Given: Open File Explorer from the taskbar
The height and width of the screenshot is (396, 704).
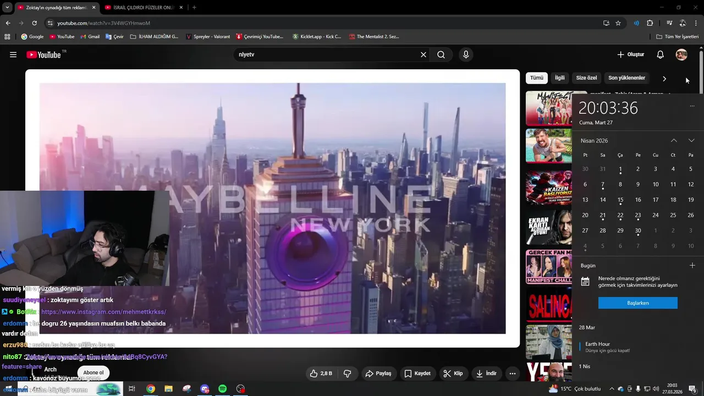Looking at the screenshot, I should (x=169, y=389).
